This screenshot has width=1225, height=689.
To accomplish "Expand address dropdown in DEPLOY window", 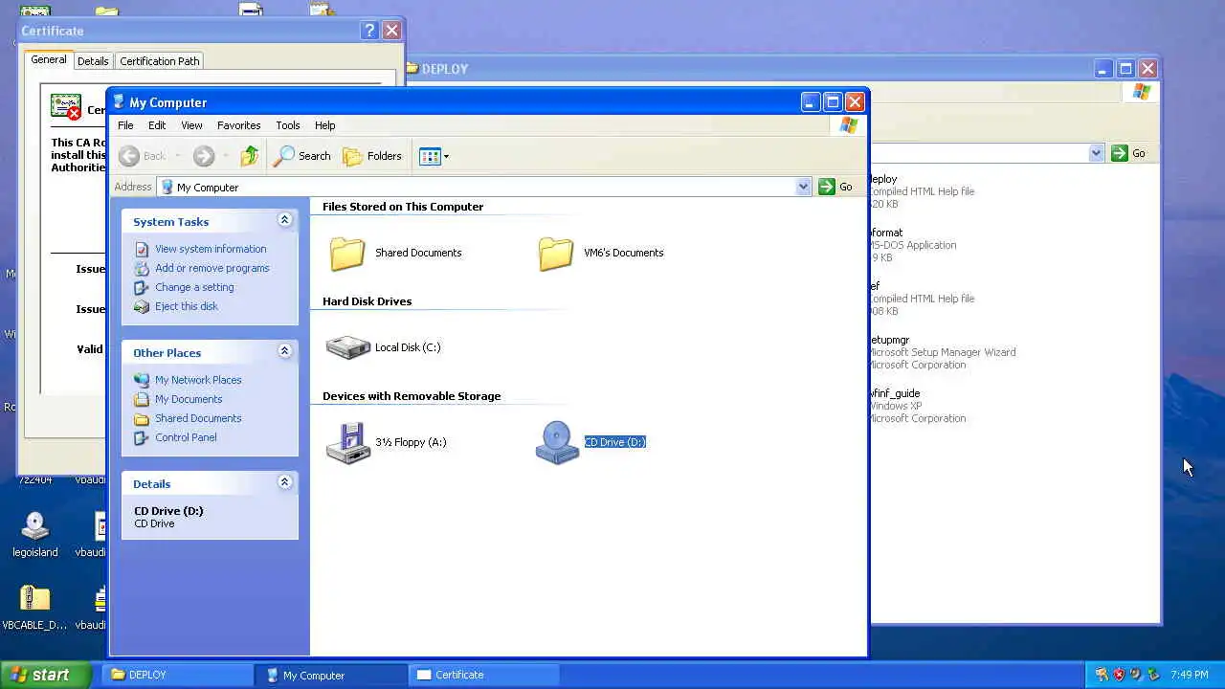I will pos(1096,153).
